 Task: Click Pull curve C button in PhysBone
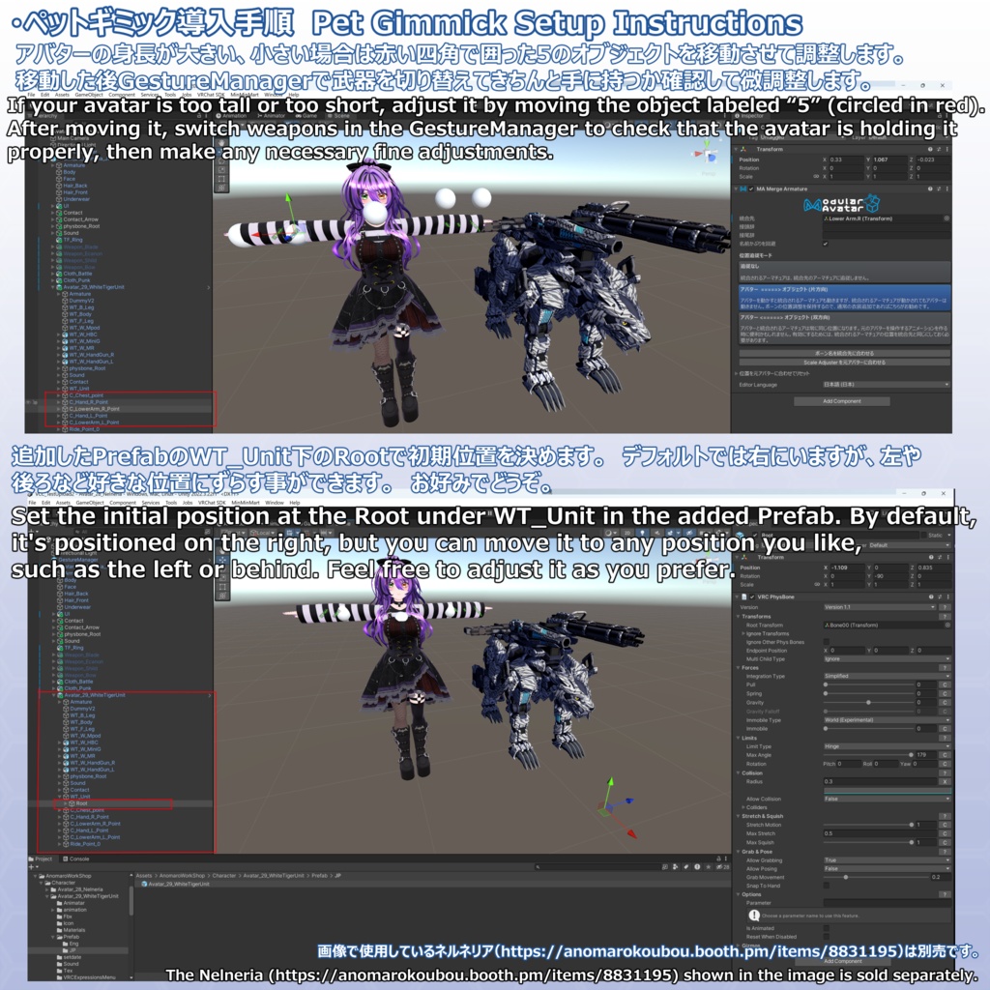(x=946, y=684)
